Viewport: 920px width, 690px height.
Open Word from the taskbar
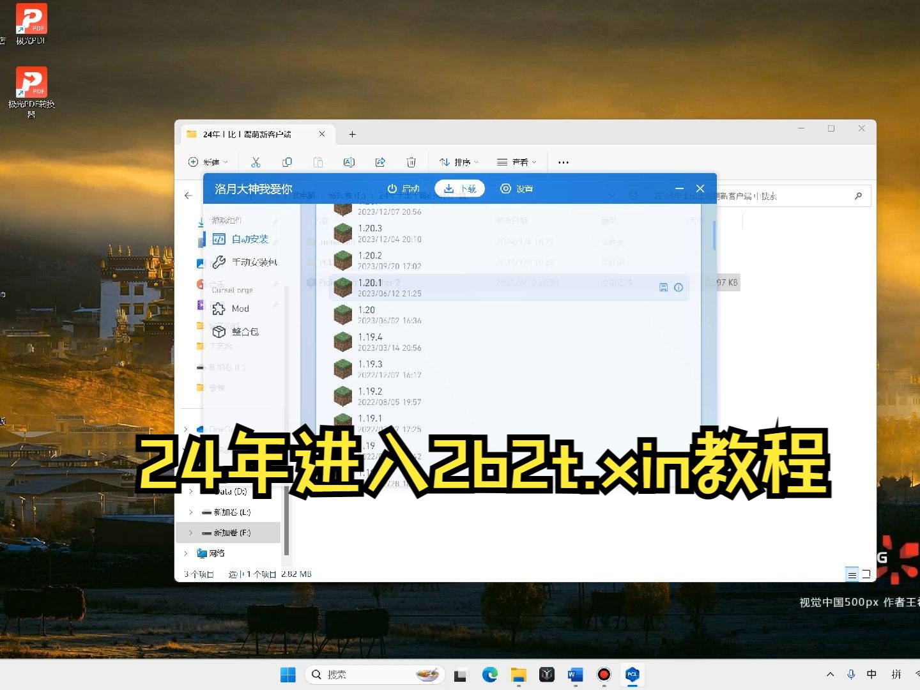[575, 675]
